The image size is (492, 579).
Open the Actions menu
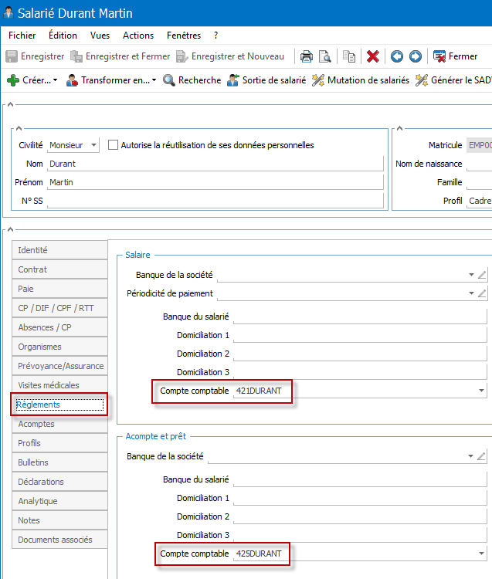point(138,36)
